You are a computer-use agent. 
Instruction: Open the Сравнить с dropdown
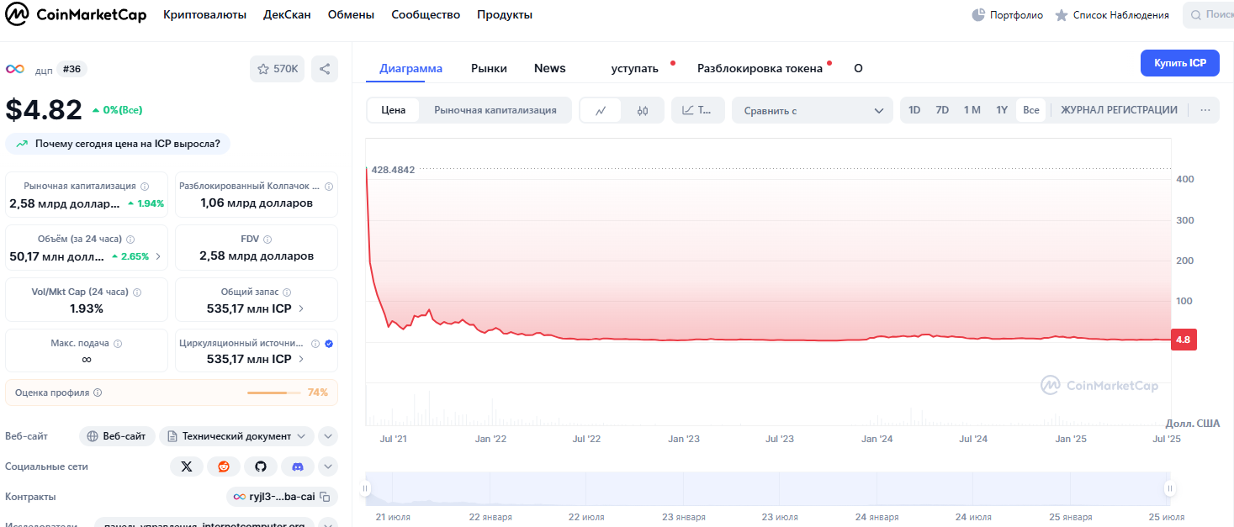(x=813, y=110)
